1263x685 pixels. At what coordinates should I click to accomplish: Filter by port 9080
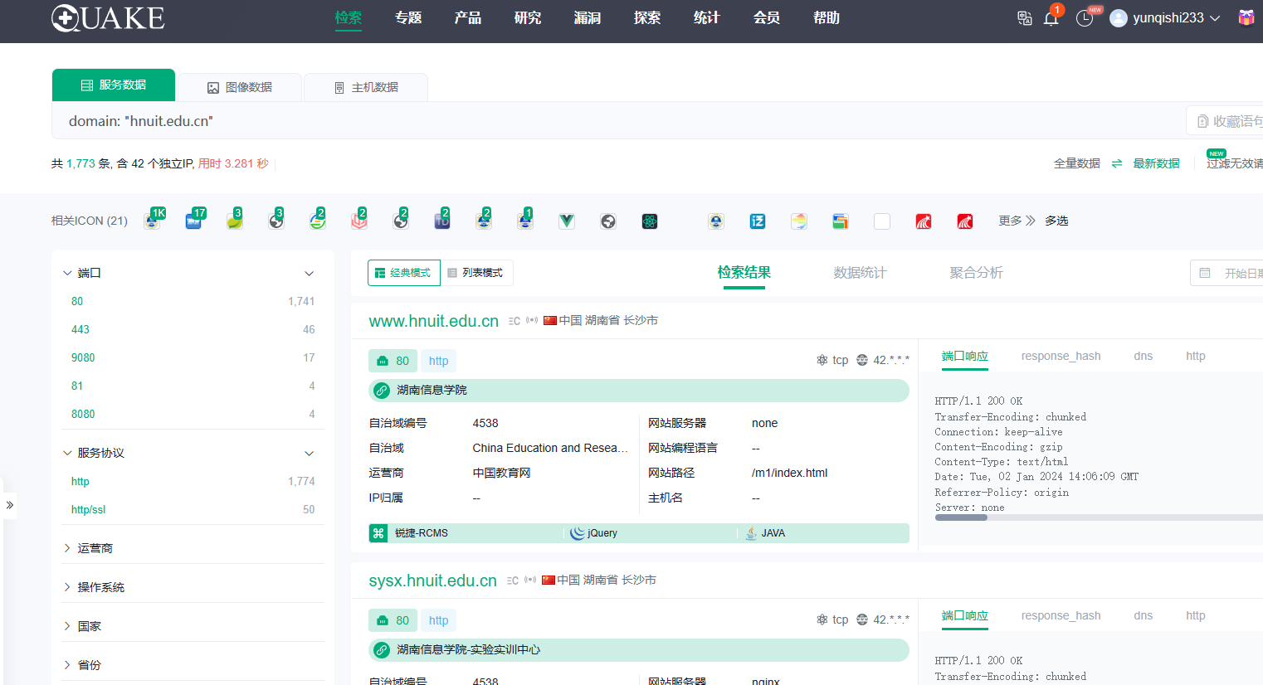point(83,357)
